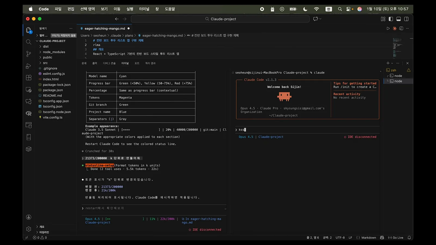Toggle secondary side bar visibility

coord(406,19)
